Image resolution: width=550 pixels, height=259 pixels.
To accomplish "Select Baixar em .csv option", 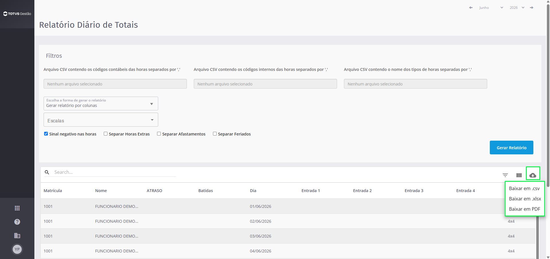I will tap(524, 188).
